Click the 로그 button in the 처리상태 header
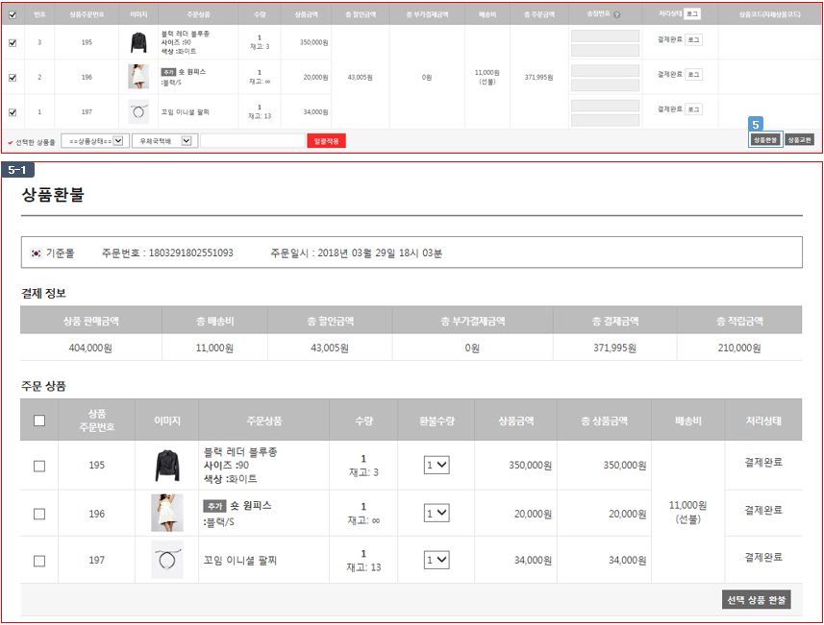 [x=692, y=14]
